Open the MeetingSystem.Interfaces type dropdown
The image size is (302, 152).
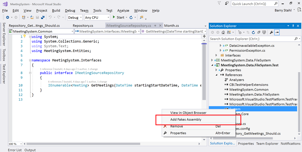point(107,31)
